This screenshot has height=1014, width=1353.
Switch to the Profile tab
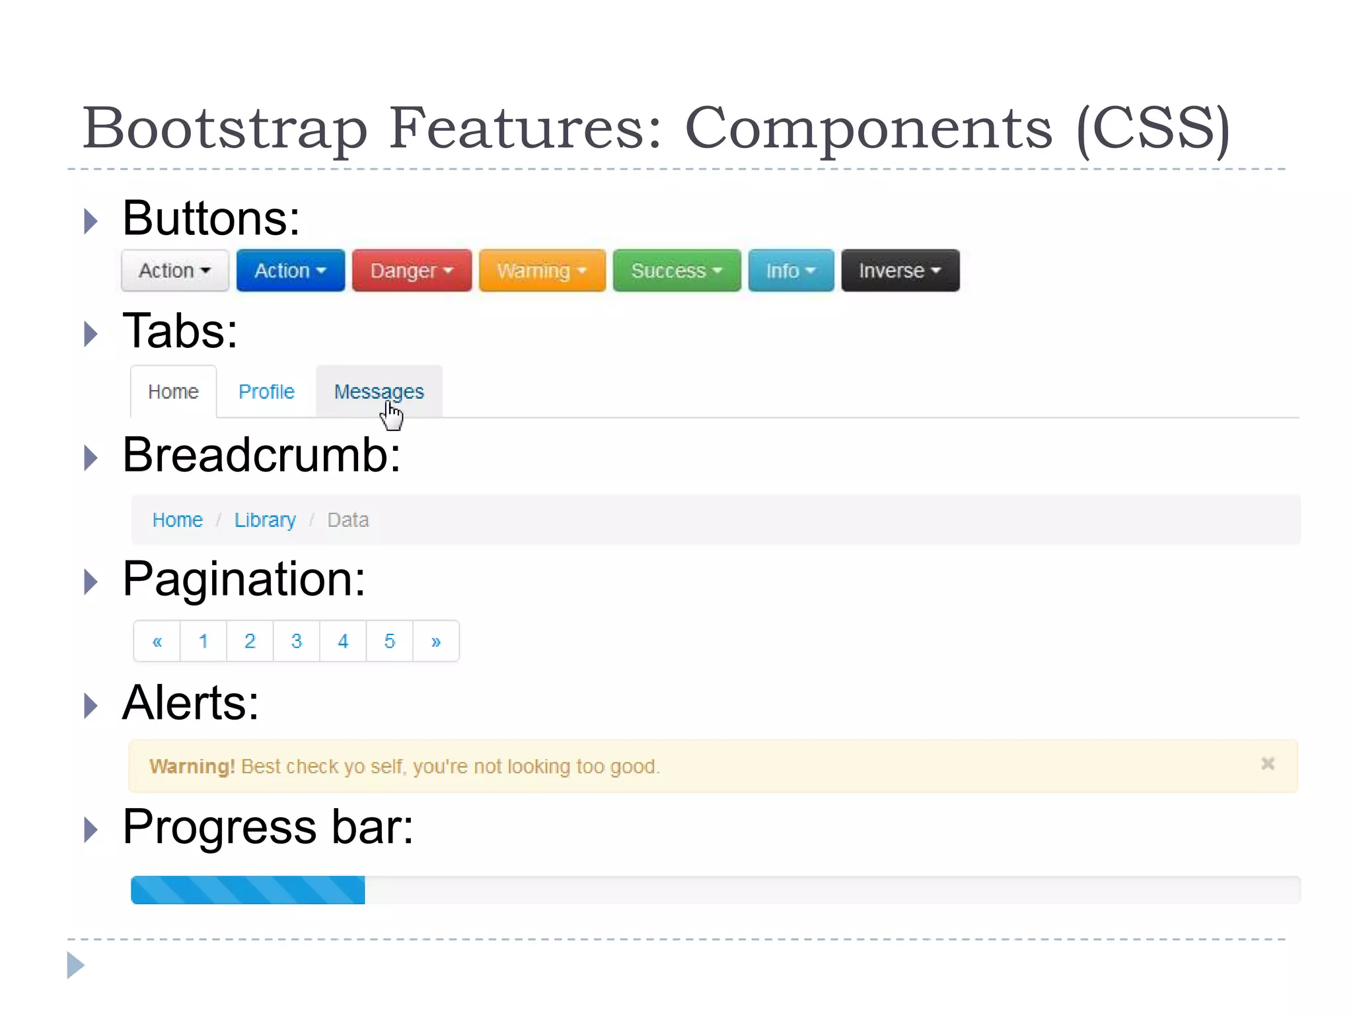point(266,391)
